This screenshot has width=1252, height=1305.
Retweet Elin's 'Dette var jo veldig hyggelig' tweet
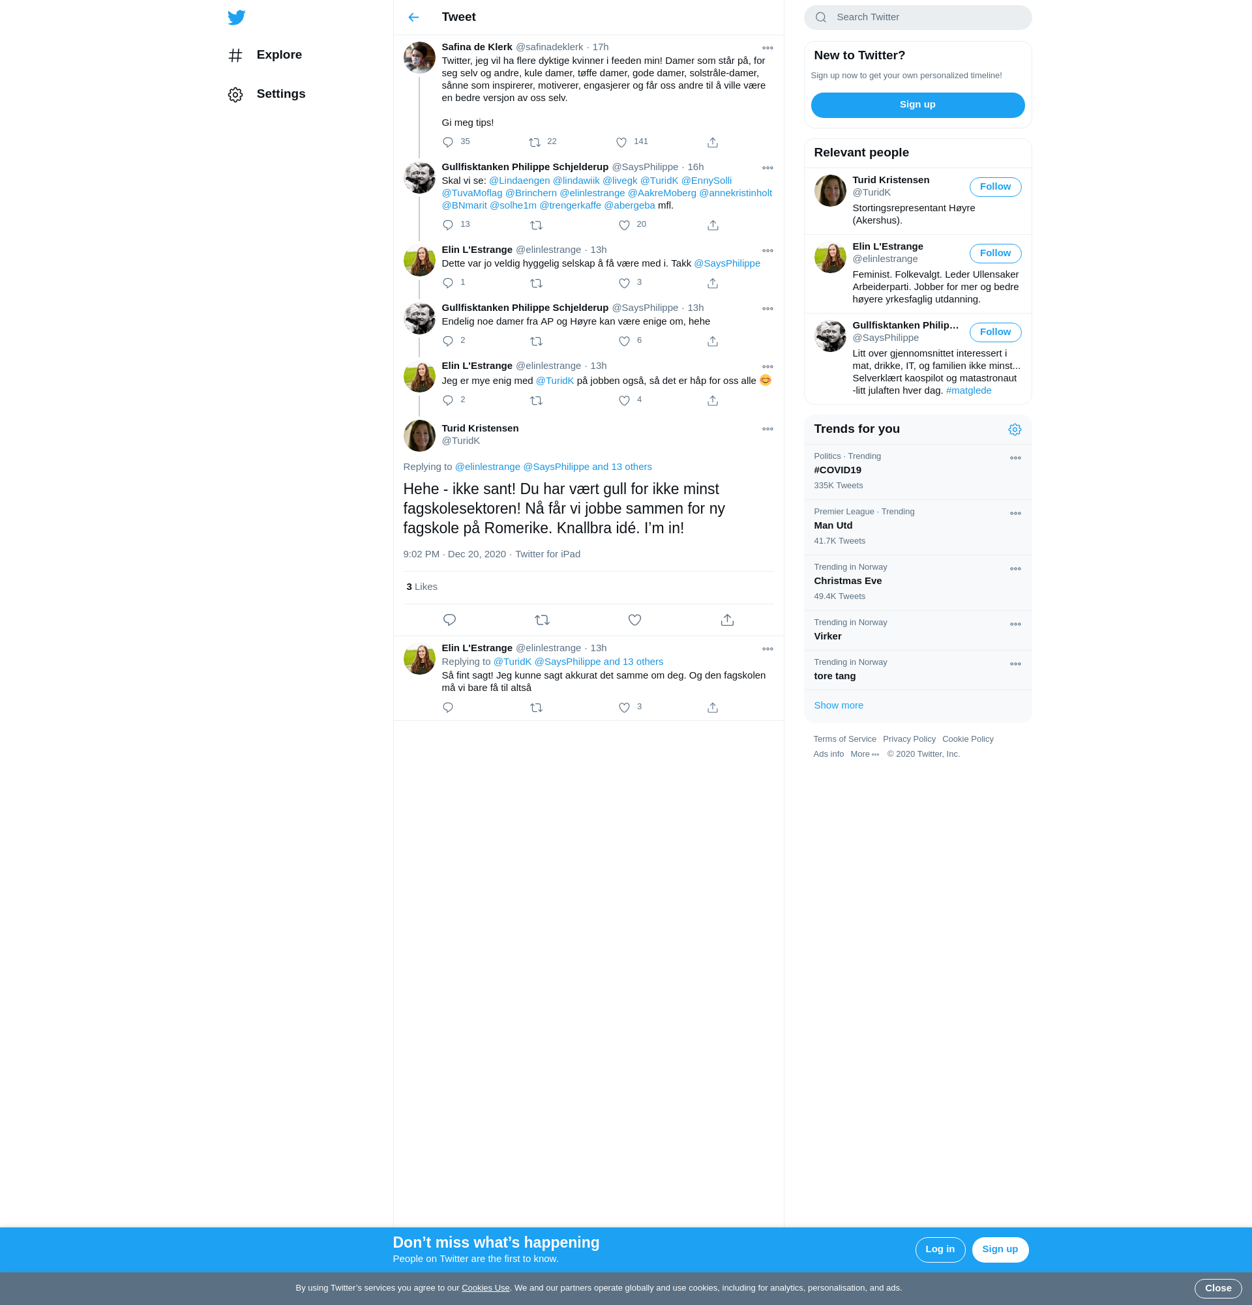536,284
